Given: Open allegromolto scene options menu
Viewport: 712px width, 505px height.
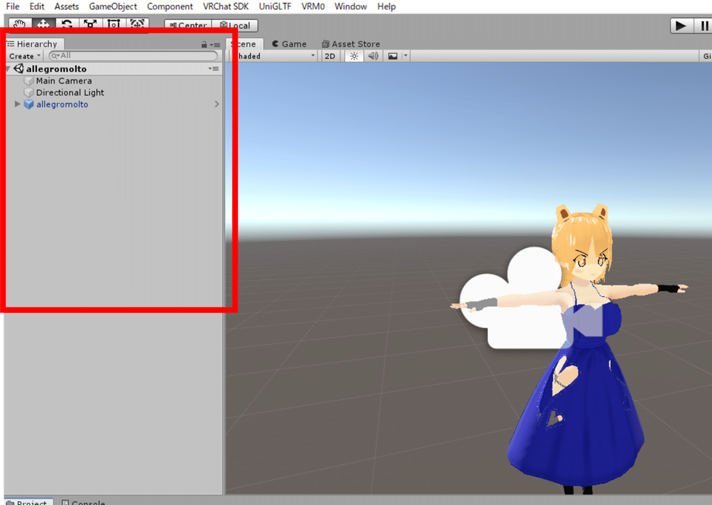Looking at the screenshot, I should tap(214, 69).
